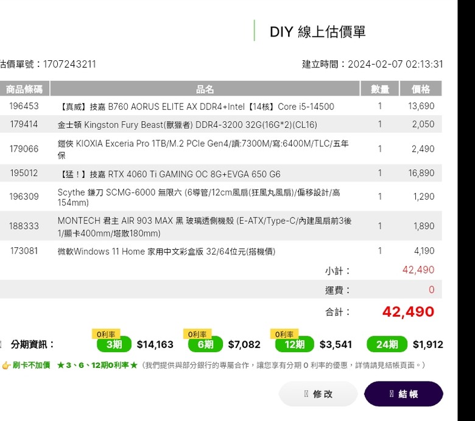Viewport: 475px width, 421px height.
Task: Click product code 173081
Action: pyautogui.click(x=24, y=250)
